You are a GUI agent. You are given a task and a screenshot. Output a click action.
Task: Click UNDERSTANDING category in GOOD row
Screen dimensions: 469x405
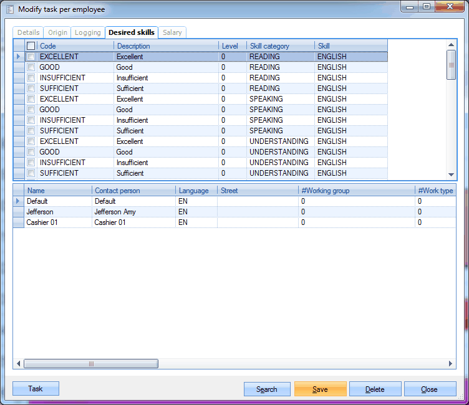(281, 152)
